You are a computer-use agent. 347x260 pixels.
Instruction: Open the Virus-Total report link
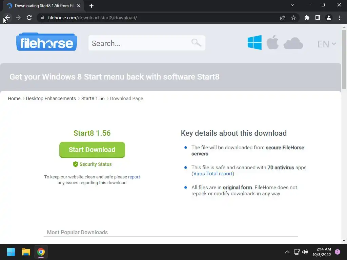(x=213, y=174)
